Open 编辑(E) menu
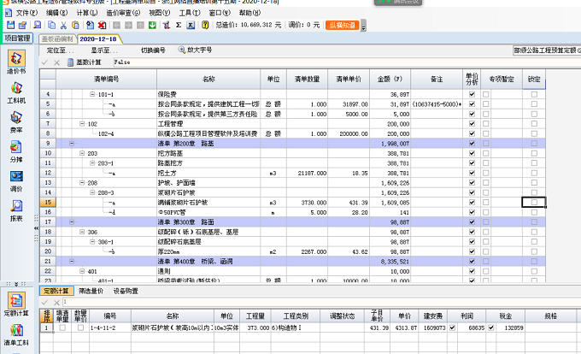Screen dimensions: 581x354 tap(56, 13)
